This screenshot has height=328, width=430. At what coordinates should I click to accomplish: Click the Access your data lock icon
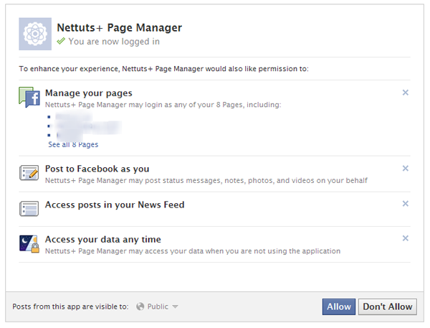pyautogui.click(x=29, y=243)
